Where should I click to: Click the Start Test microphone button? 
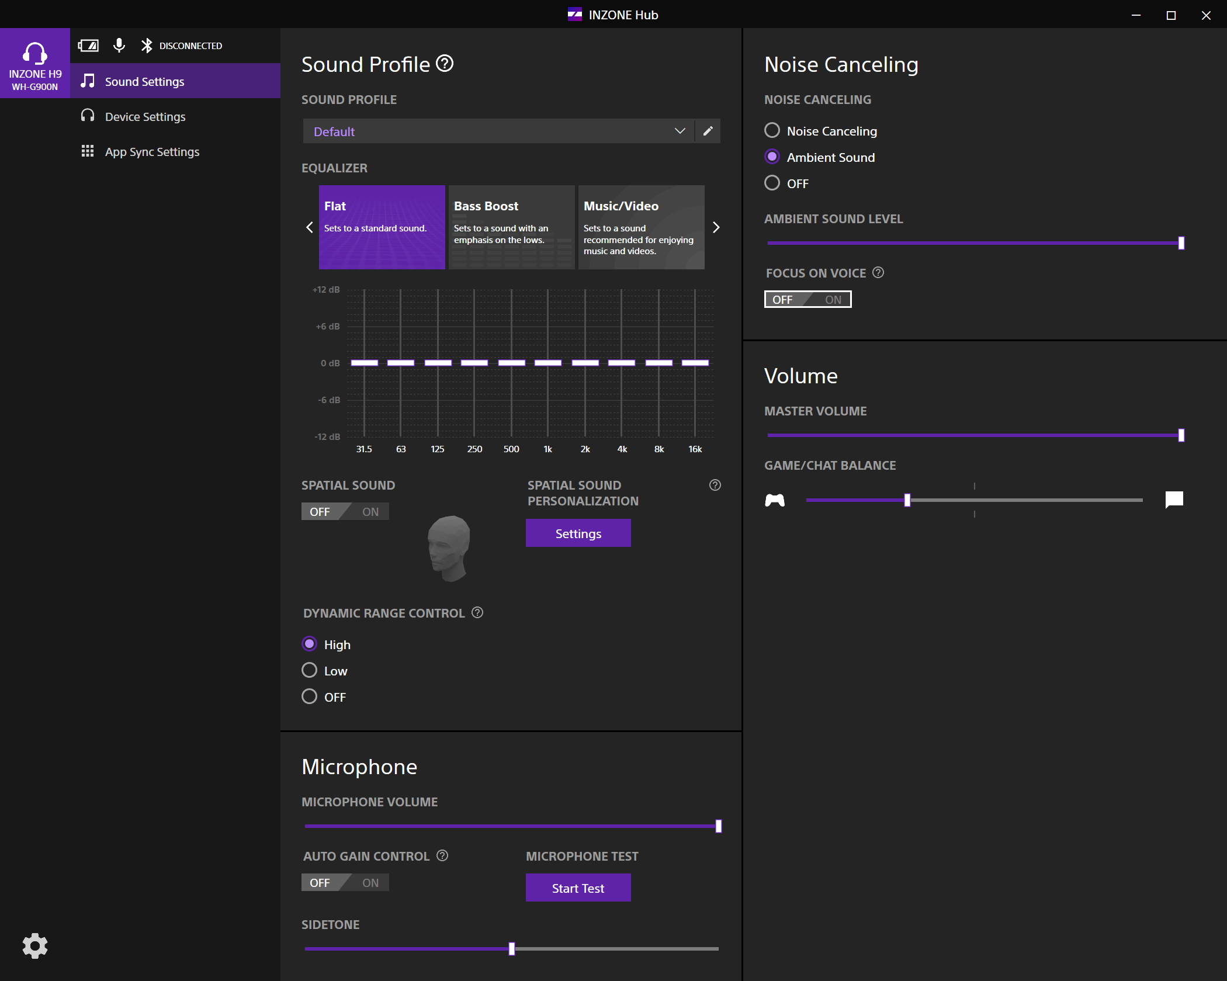[x=578, y=888]
